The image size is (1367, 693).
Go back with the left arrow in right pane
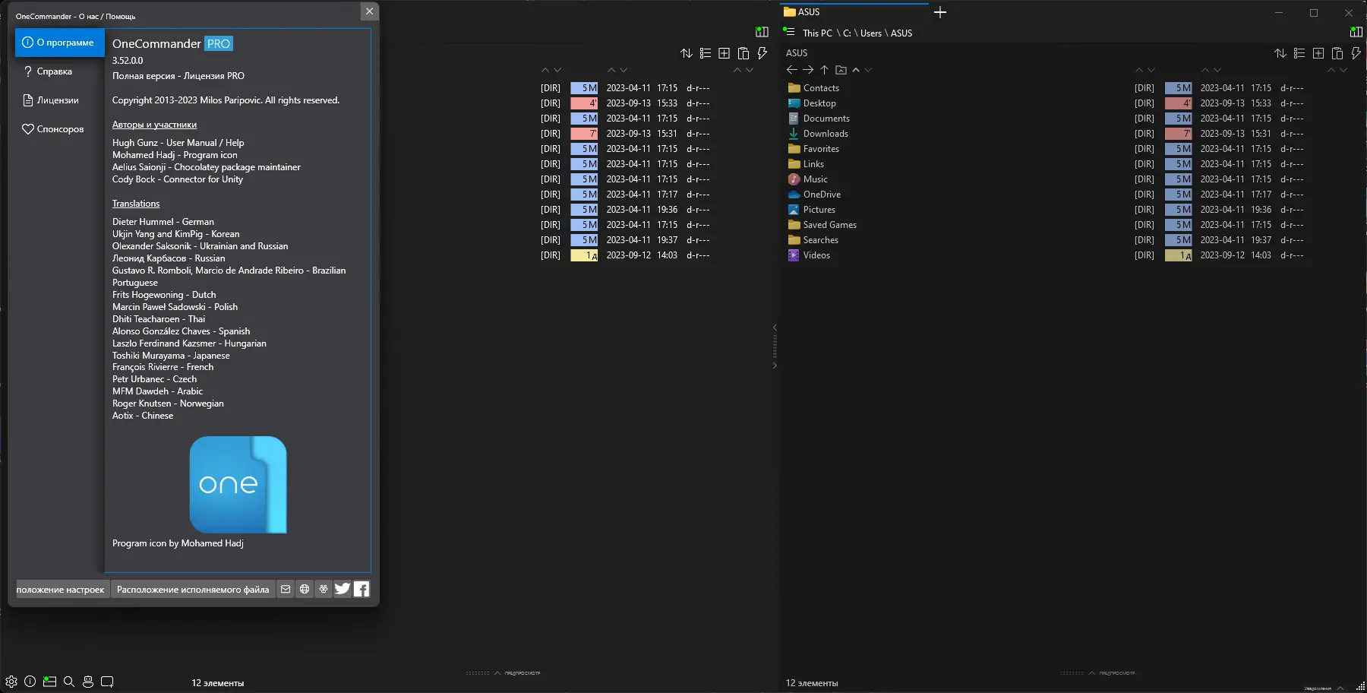(x=792, y=70)
